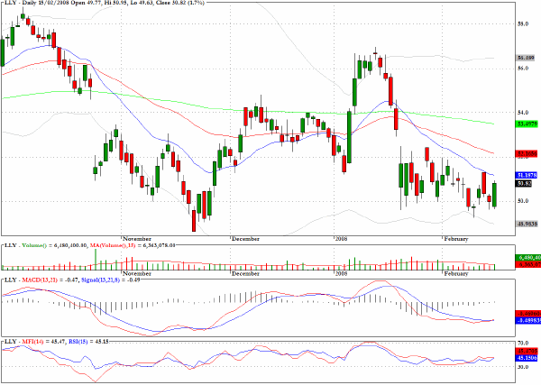This screenshot has height=385, width=541.
Task: Click February label below the price chart
Action: tap(455, 239)
